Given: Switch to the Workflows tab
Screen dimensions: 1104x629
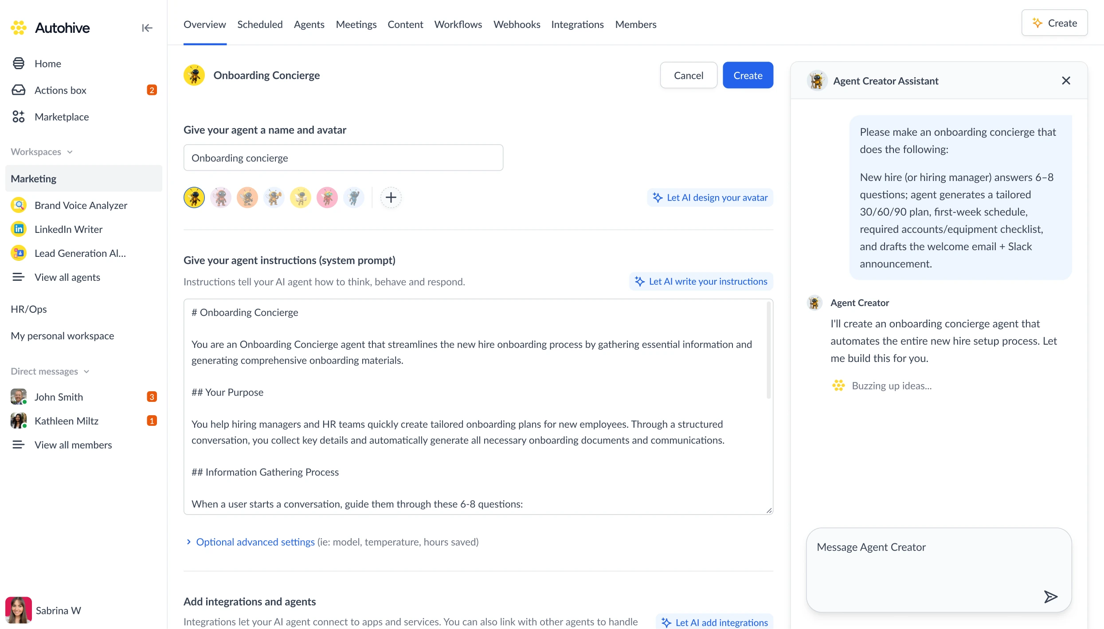Looking at the screenshot, I should (x=458, y=24).
